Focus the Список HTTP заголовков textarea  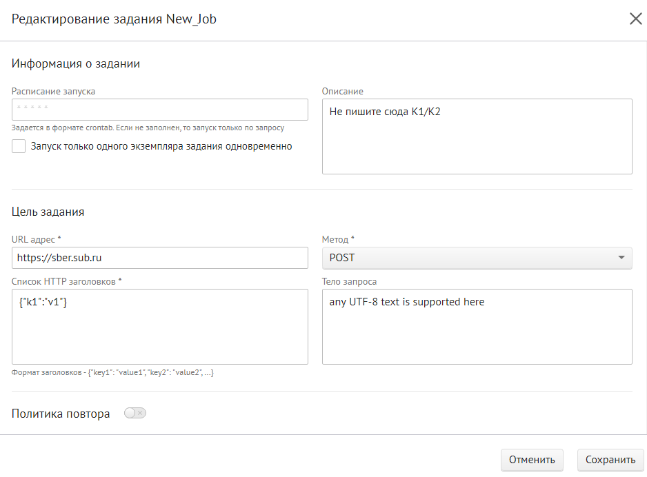pos(159,326)
